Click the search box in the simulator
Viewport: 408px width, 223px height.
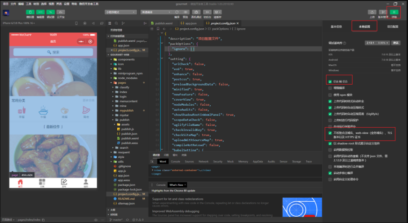[53, 52]
